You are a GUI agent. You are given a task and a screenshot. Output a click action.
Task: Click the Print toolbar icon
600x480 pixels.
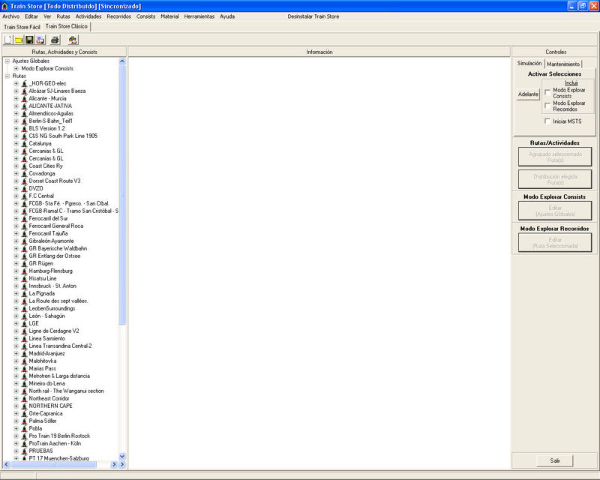[x=55, y=39]
